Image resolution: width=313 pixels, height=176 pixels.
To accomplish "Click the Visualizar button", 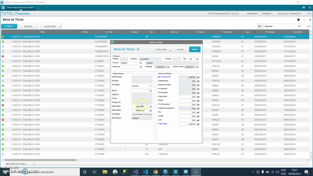I will [x=28, y=26].
